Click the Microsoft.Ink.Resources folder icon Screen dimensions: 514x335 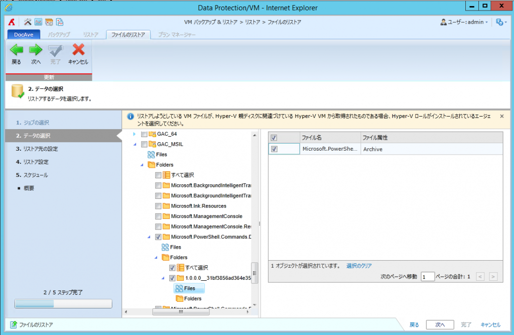(x=166, y=206)
